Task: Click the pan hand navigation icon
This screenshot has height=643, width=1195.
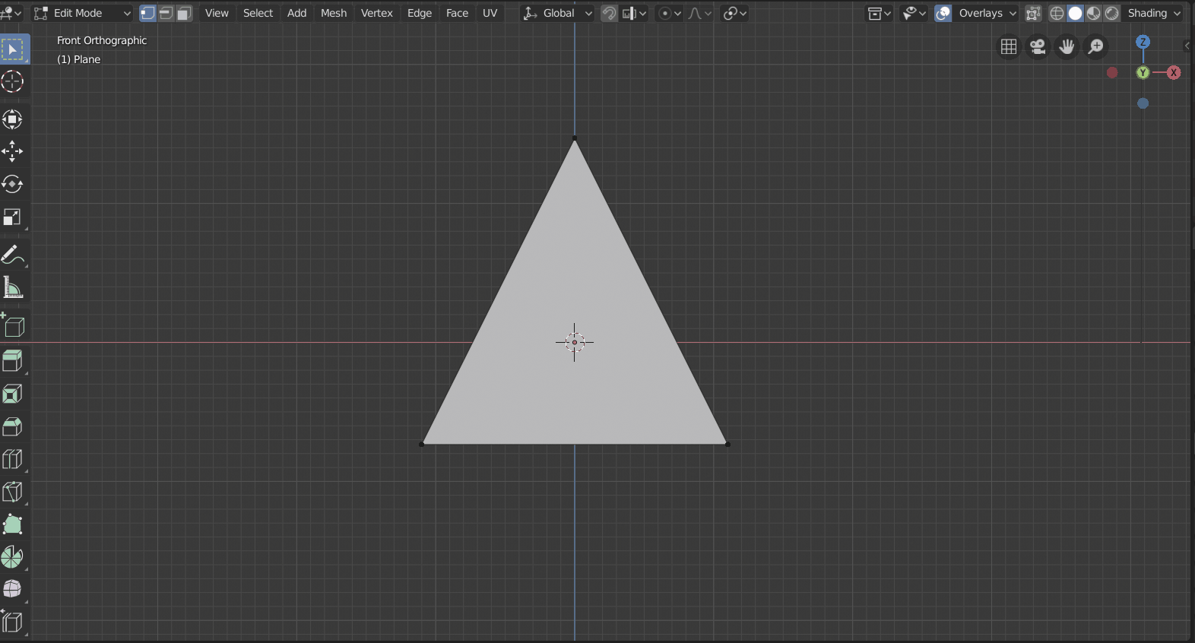Action: coord(1067,47)
